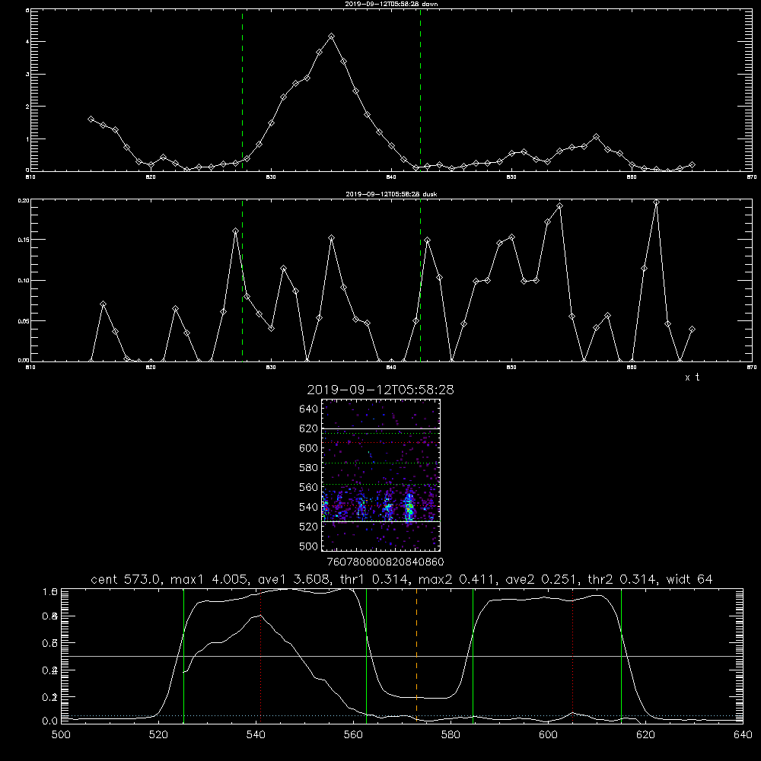Click the 640 label on the spectrogram y-axis

(x=309, y=409)
